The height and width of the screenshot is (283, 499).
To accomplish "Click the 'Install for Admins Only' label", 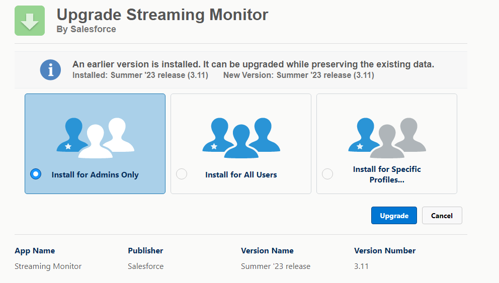I will 95,174.
